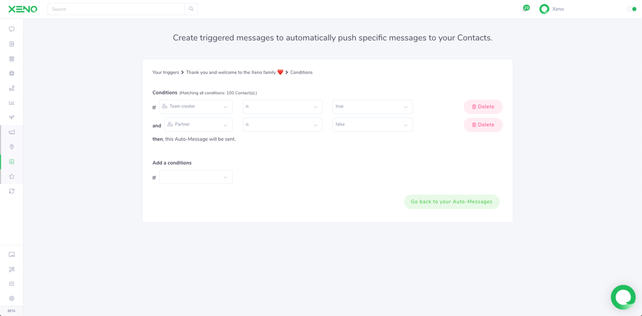This screenshot has width=642, height=316.
Task: Open the settings gear icon
Action: tap(12, 299)
